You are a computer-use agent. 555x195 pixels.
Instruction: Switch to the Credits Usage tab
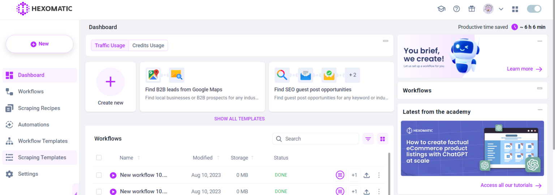(148, 45)
